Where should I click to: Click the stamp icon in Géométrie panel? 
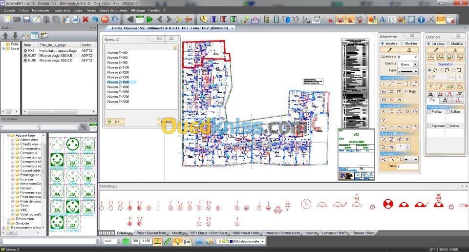click(x=409, y=50)
